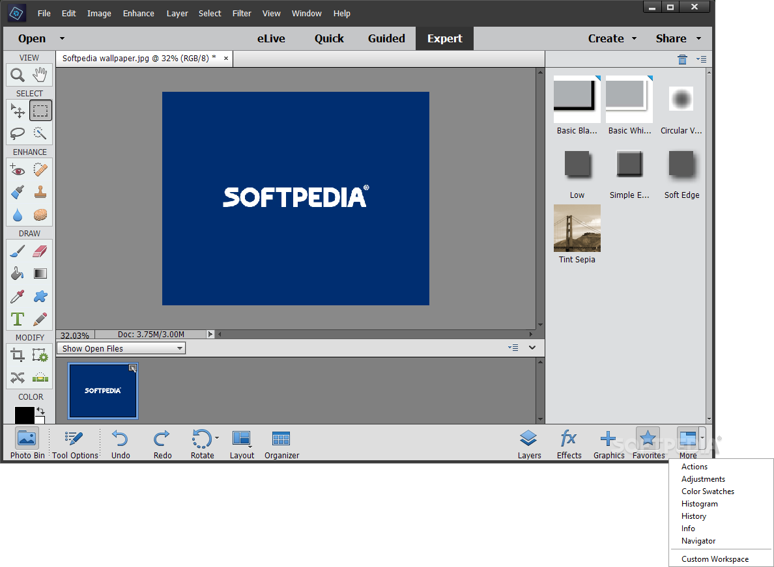Select the Color Picker eyedropper tool
Image resolution: width=774 pixels, height=567 pixels.
pos(18,296)
